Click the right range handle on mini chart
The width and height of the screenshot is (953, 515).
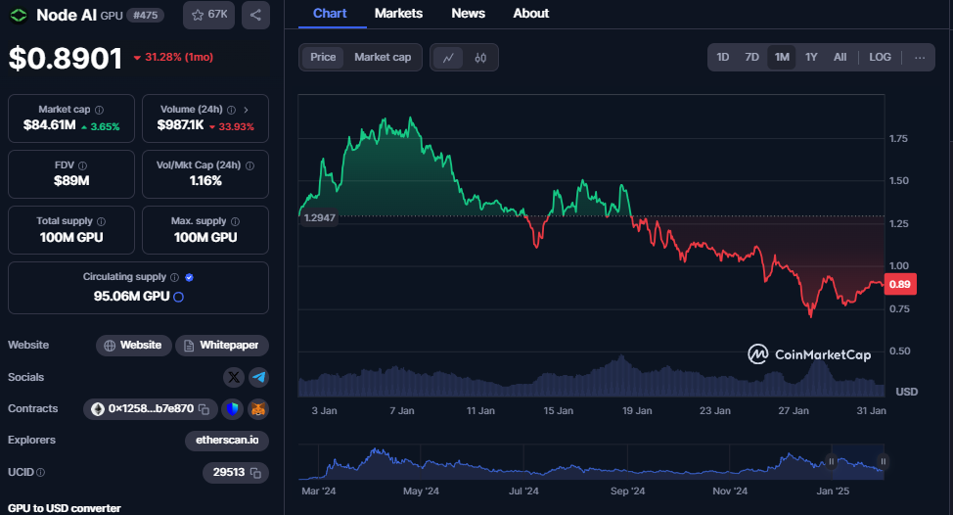[884, 461]
